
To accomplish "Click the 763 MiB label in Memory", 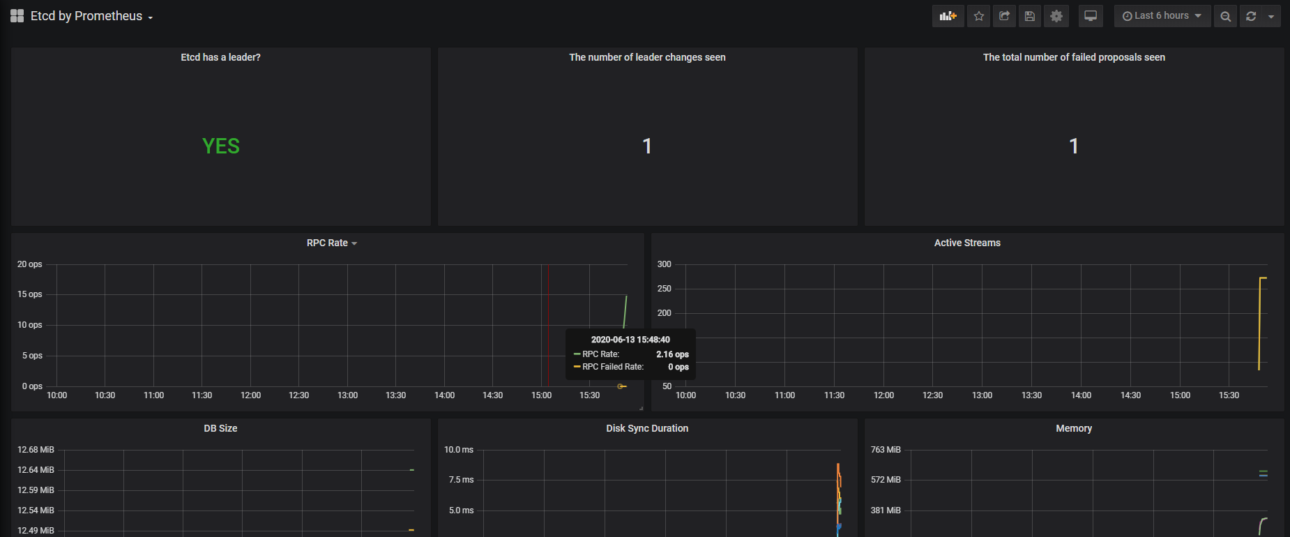I will pyautogui.click(x=886, y=450).
